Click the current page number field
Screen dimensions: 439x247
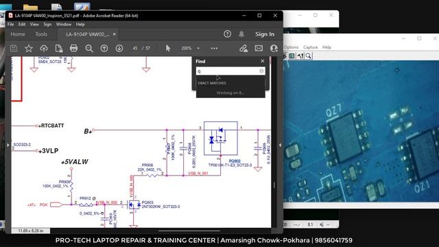pyautogui.click(x=135, y=48)
